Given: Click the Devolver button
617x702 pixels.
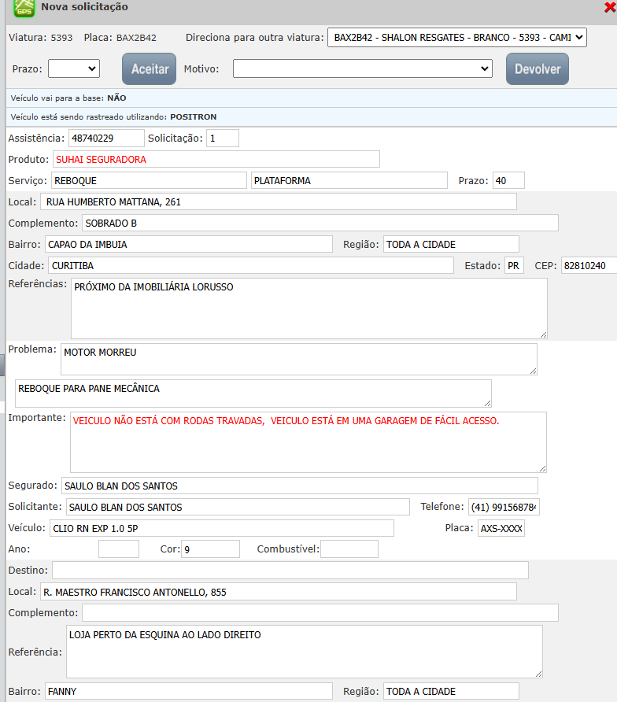Looking at the screenshot, I should tap(538, 69).
